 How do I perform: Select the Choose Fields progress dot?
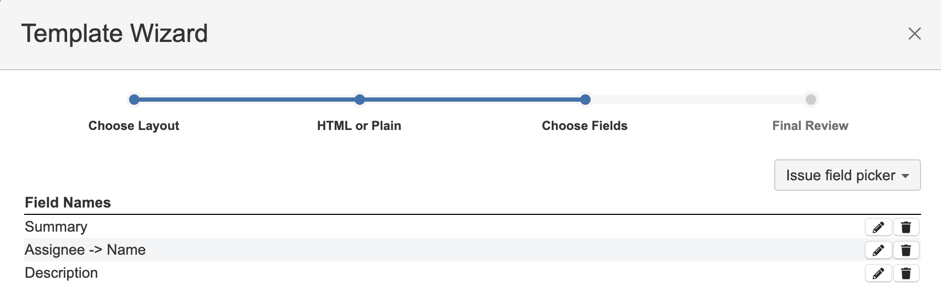pos(585,100)
